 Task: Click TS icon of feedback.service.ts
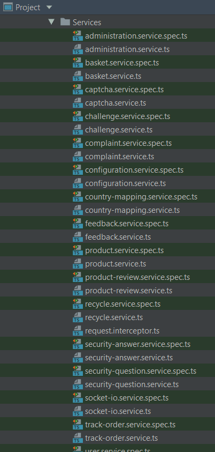76,237
